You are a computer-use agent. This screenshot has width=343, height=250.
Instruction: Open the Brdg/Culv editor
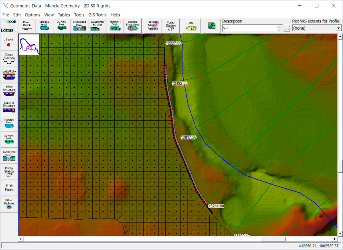[8, 75]
